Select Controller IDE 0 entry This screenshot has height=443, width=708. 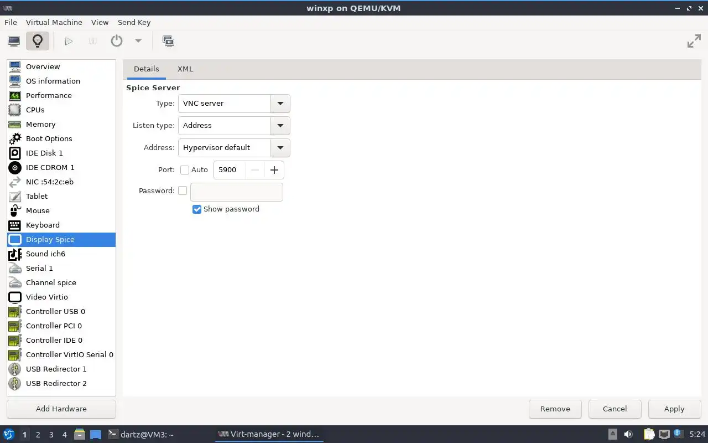point(61,340)
